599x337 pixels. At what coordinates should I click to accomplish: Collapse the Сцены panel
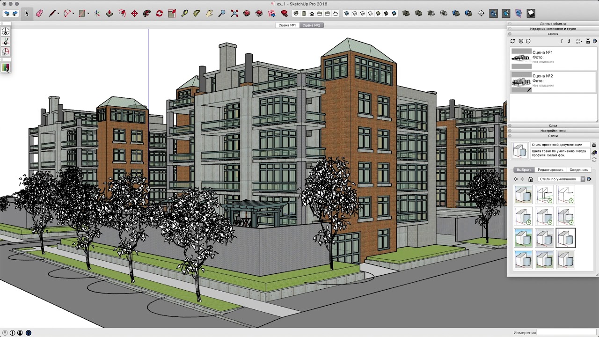553,34
